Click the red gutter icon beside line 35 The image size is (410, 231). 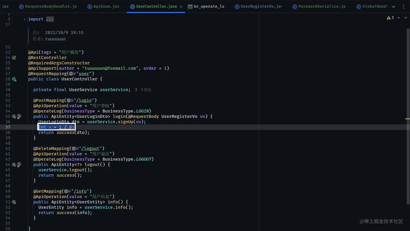coord(19,116)
